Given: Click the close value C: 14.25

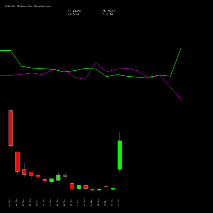Looking at the screenshot, I should [x=75, y=11].
